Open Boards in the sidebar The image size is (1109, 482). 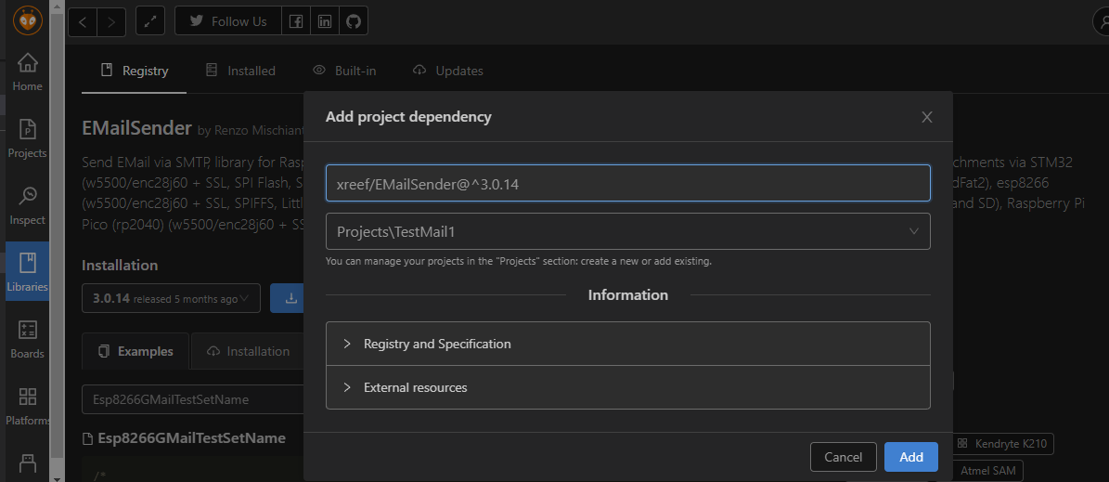point(27,340)
